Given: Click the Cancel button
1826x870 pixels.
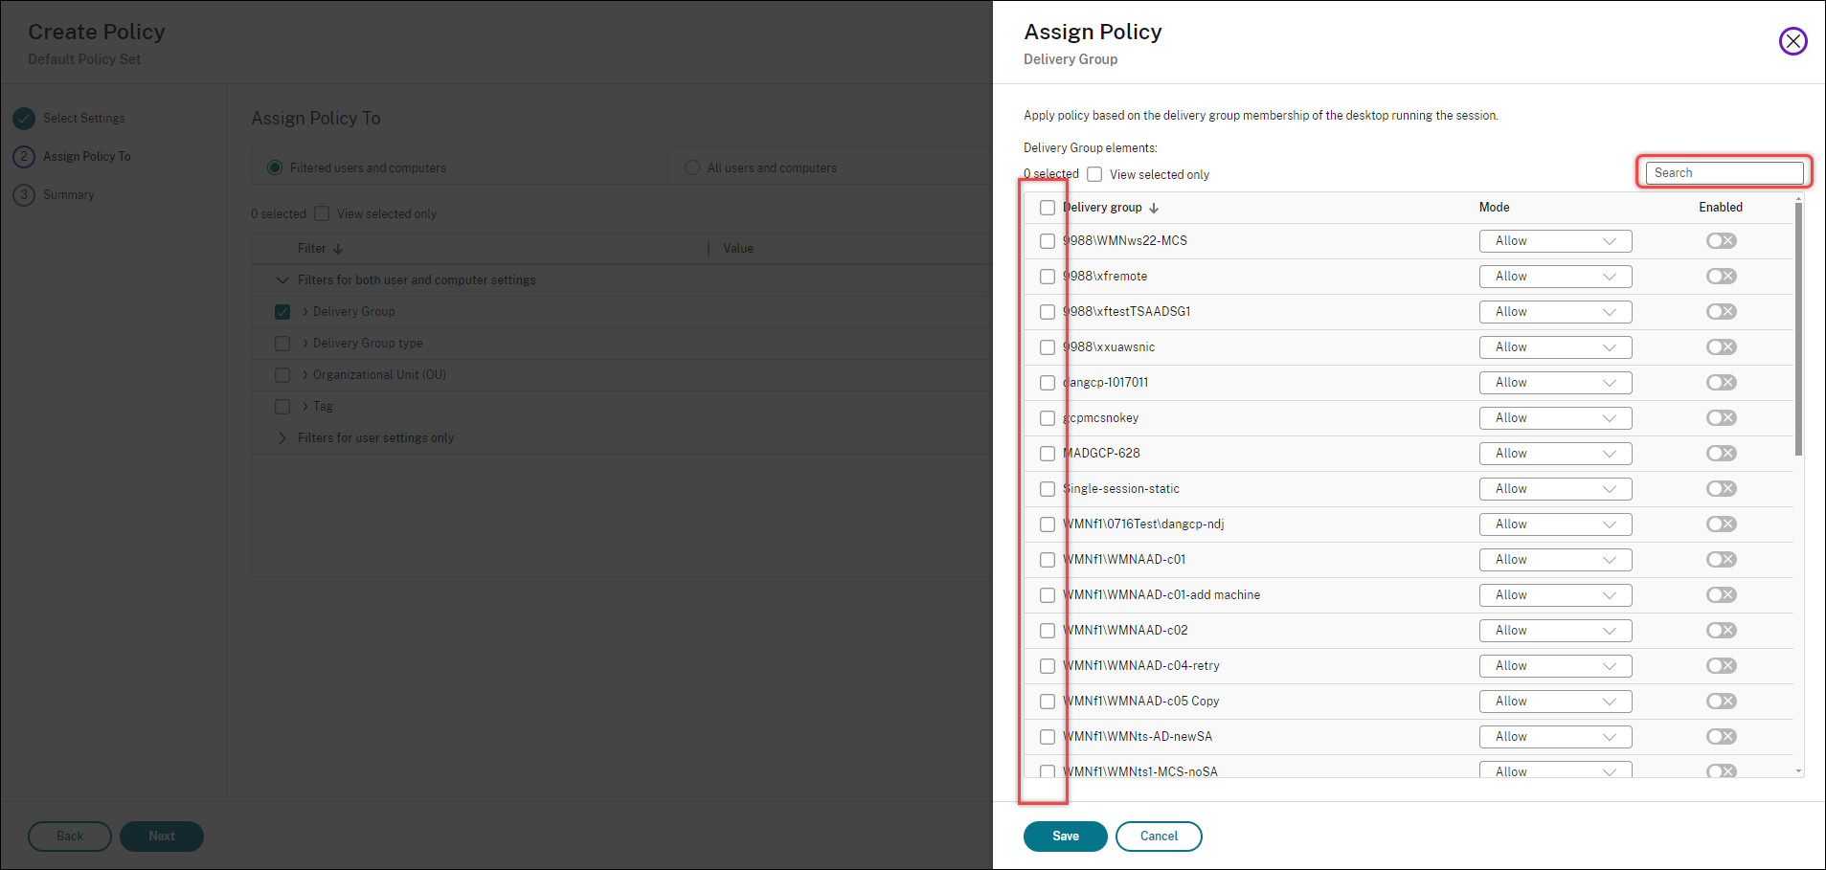Looking at the screenshot, I should pyautogui.click(x=1159, y=837).
